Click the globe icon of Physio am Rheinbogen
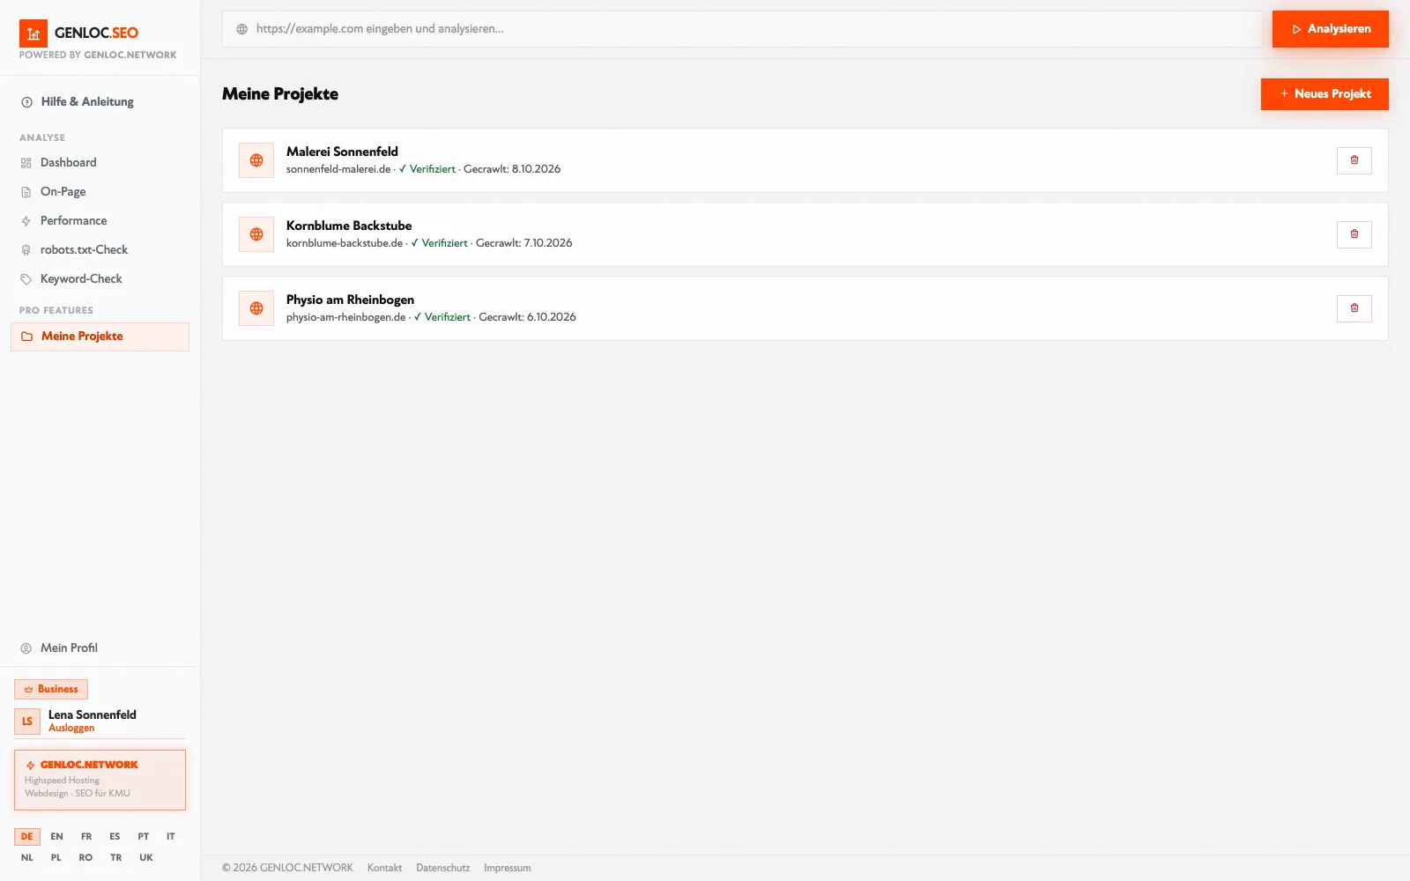The height and width of the screenshot is (881, 1410). [256, 308]
